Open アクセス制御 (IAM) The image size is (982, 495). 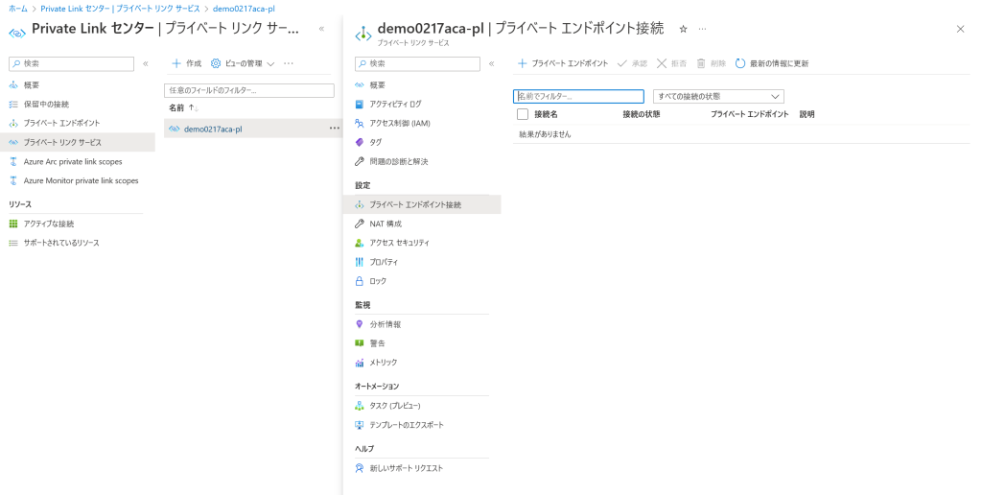(x=400, y=124)
